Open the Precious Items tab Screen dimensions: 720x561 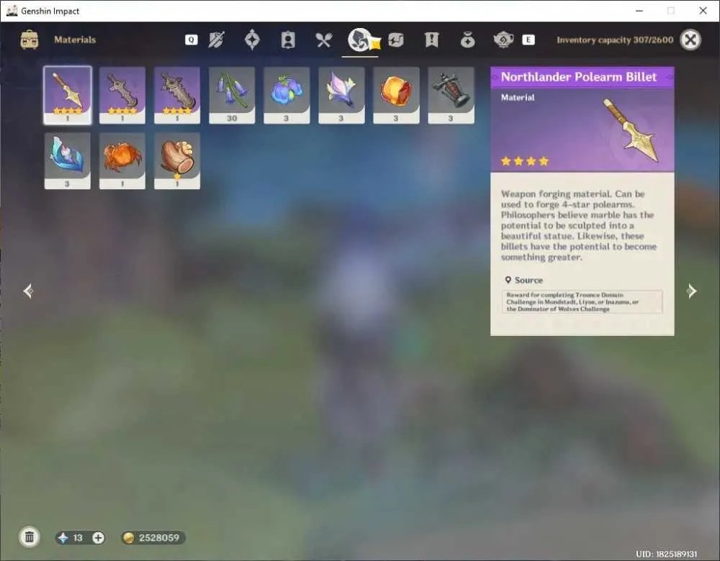click(467, 40)
